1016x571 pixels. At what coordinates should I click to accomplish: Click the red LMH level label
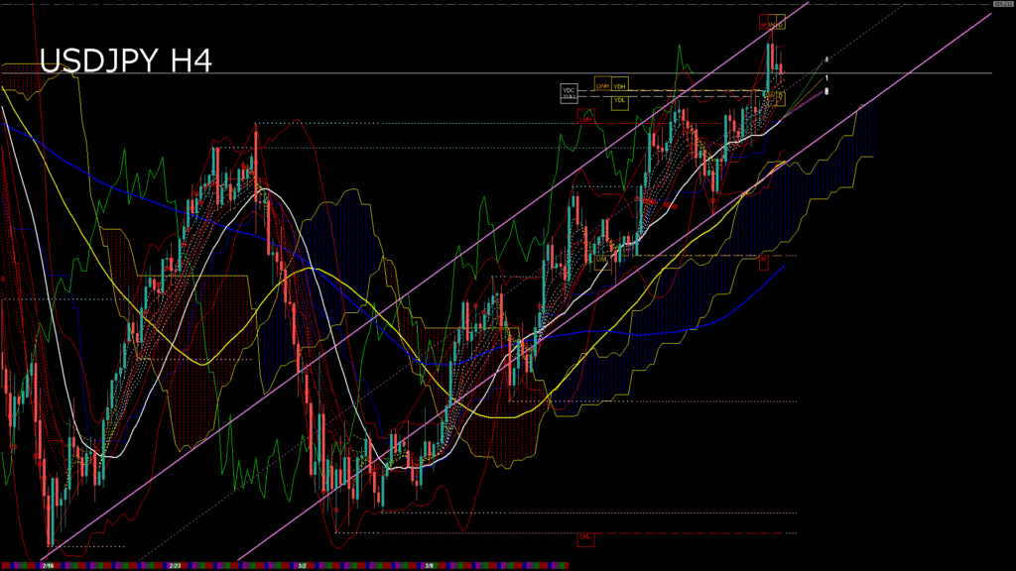click(x=587, y=117)
